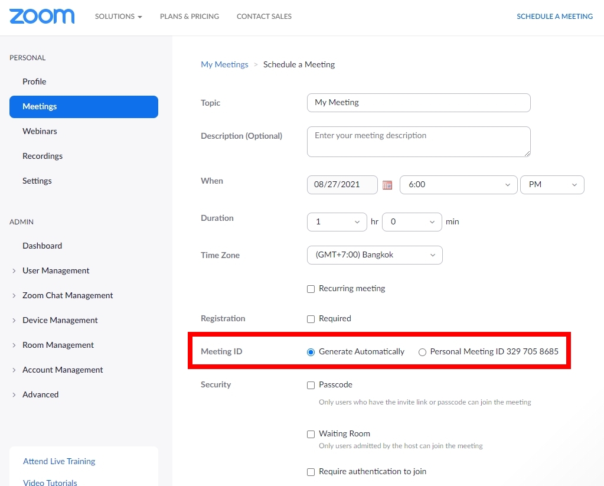
Task: Open Plans & Pricing menu item
Action: click(x=189, y=17)
